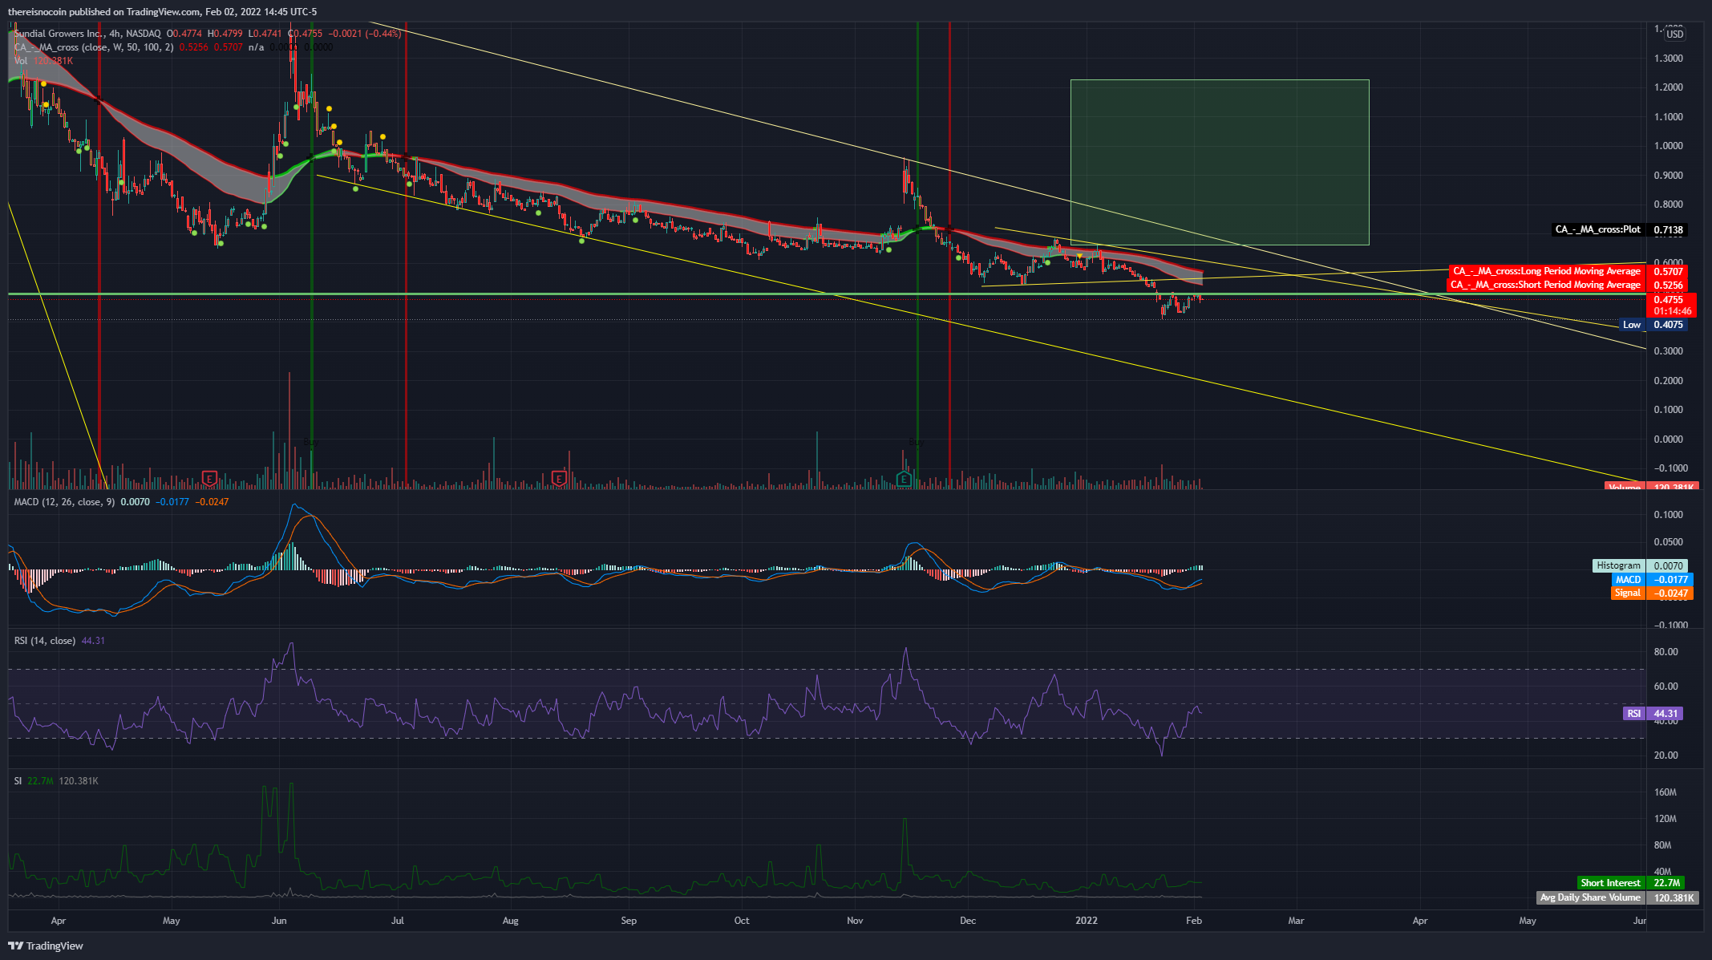The image size is (1712, 960).
Task: Click the RSI 44.31 axis label
Action: click(1652, 713)
